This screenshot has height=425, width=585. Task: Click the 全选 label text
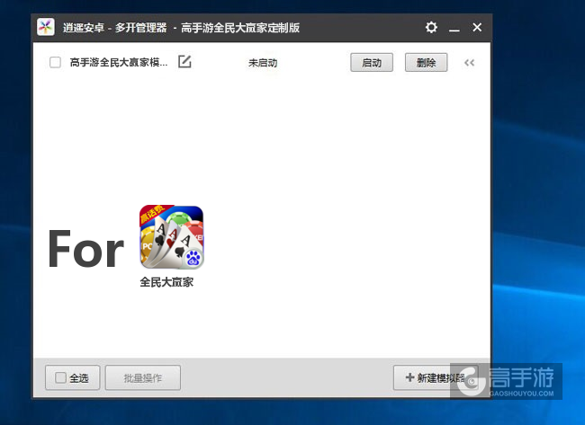[x=79, y=378]
